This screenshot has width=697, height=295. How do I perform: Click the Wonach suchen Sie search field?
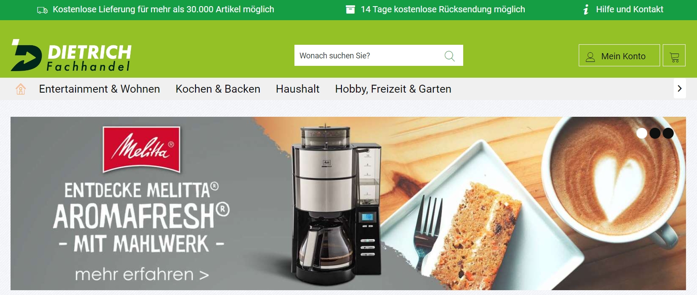click(x=369, y=56)
